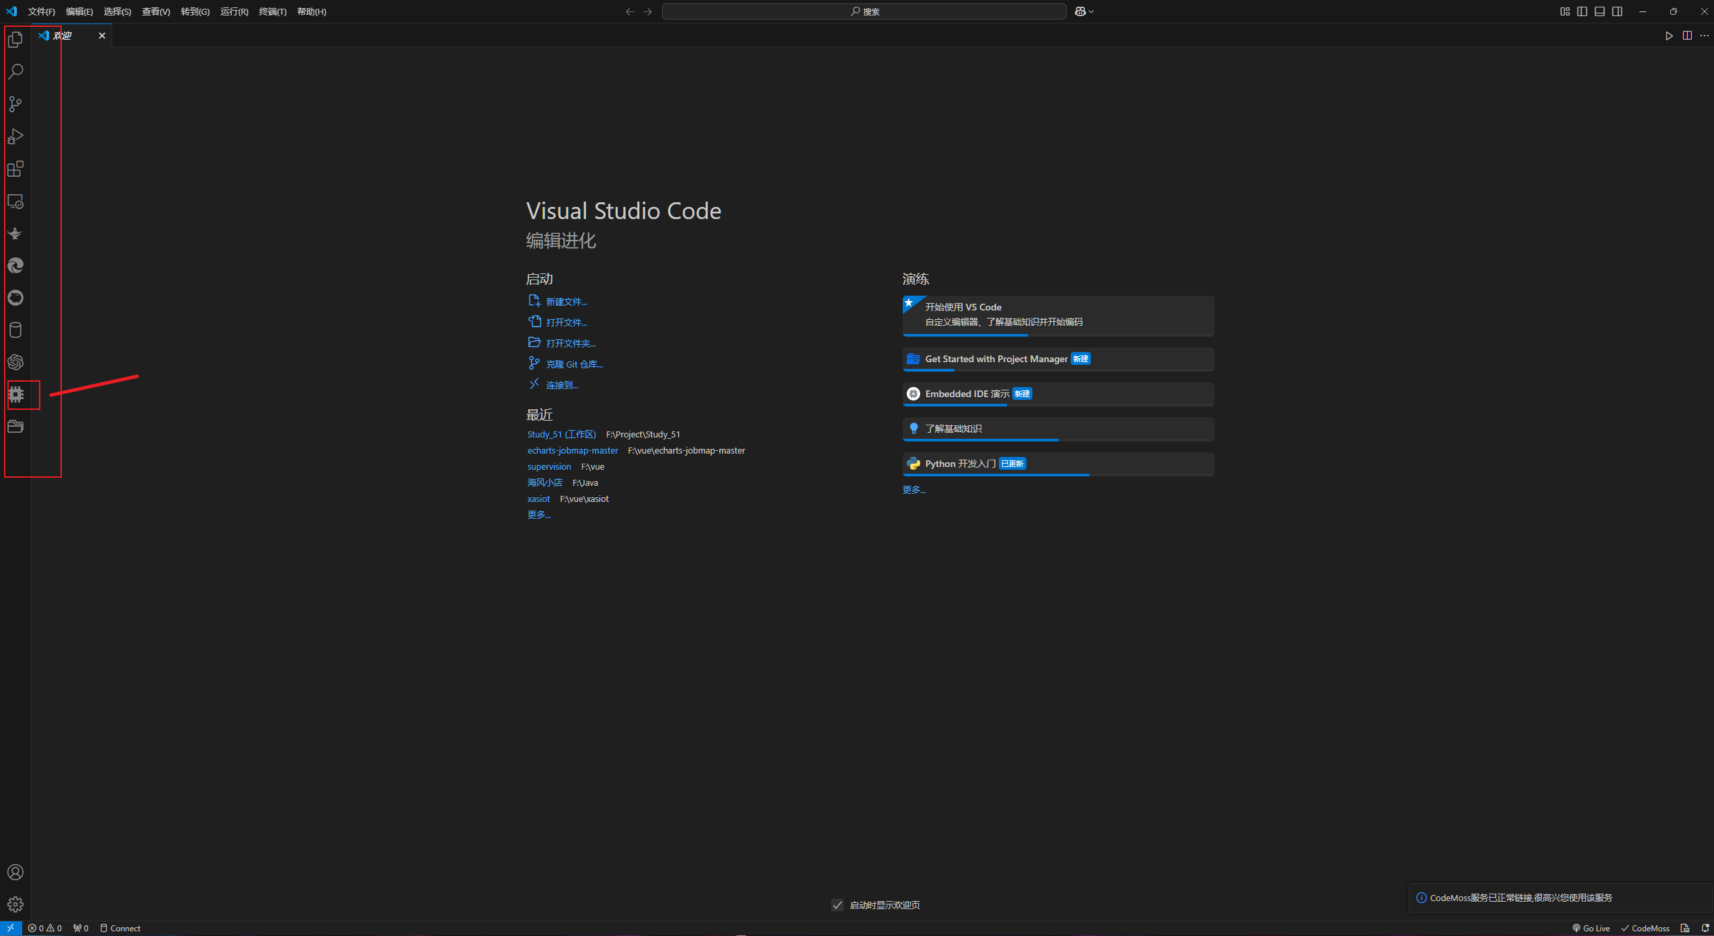Image resolution: width=1714 pixels, height=936 pixels.
Task: Click 更多 under the walkthroughs list
Action: [x=913, y=491]
